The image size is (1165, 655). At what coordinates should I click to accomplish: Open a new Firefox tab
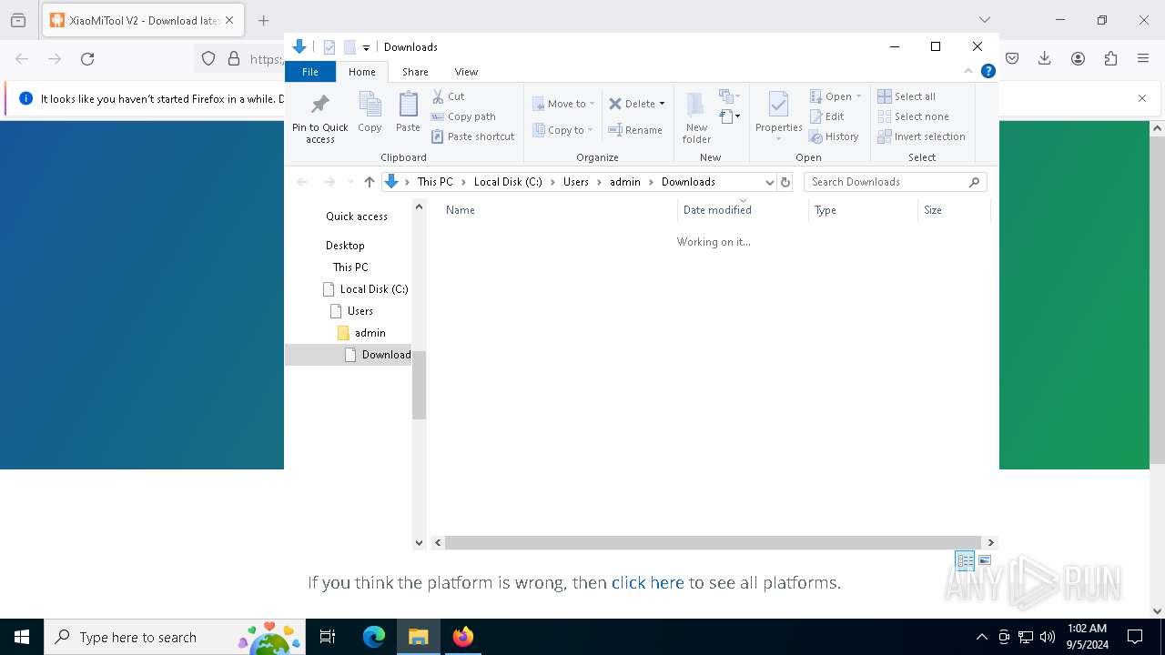(263, 20)
